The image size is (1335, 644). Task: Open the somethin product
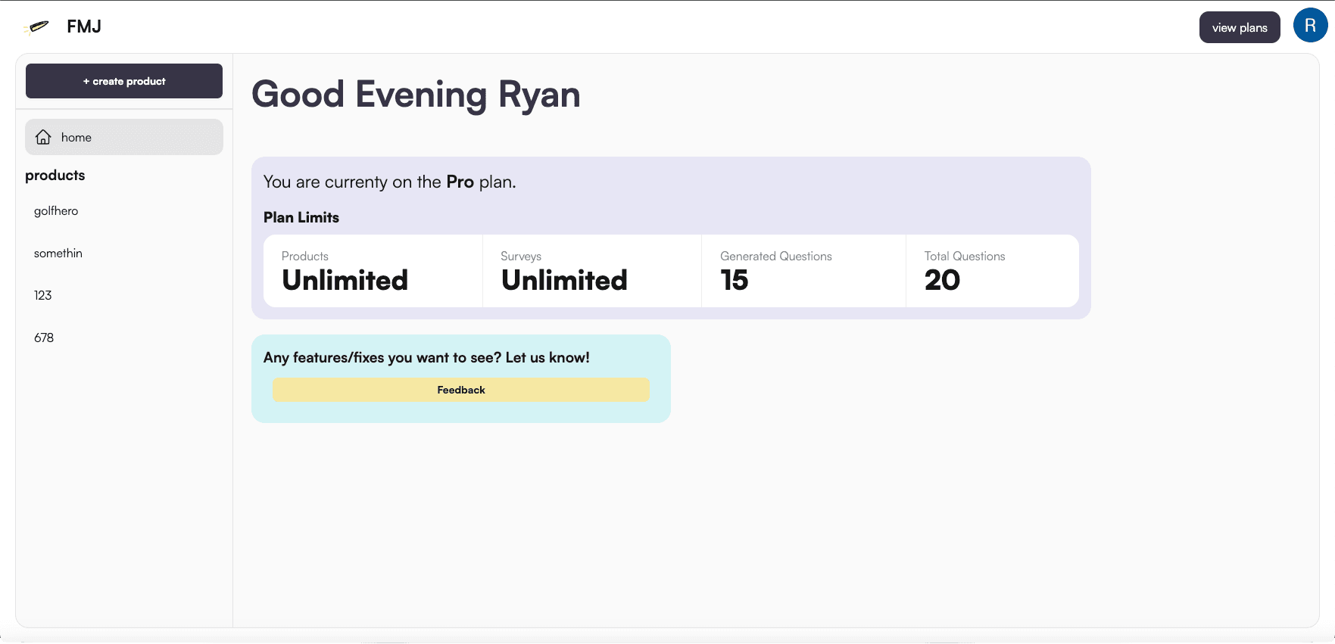coord(58,254)
